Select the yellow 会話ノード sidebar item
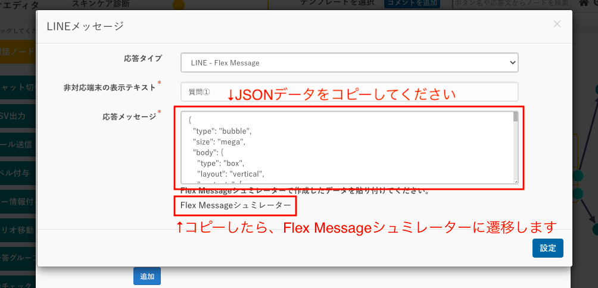 (18, 51)
